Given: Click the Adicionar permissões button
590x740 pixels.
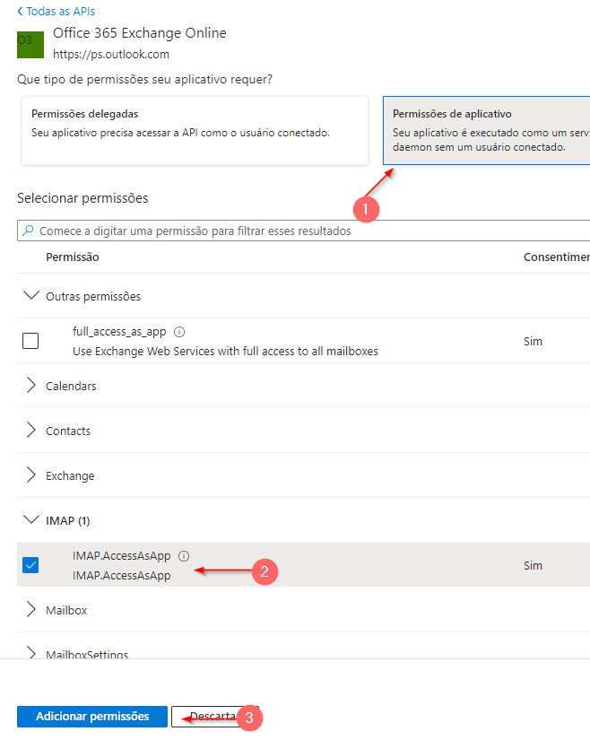Looking at the screenshot, I should [x=92, y=717].
